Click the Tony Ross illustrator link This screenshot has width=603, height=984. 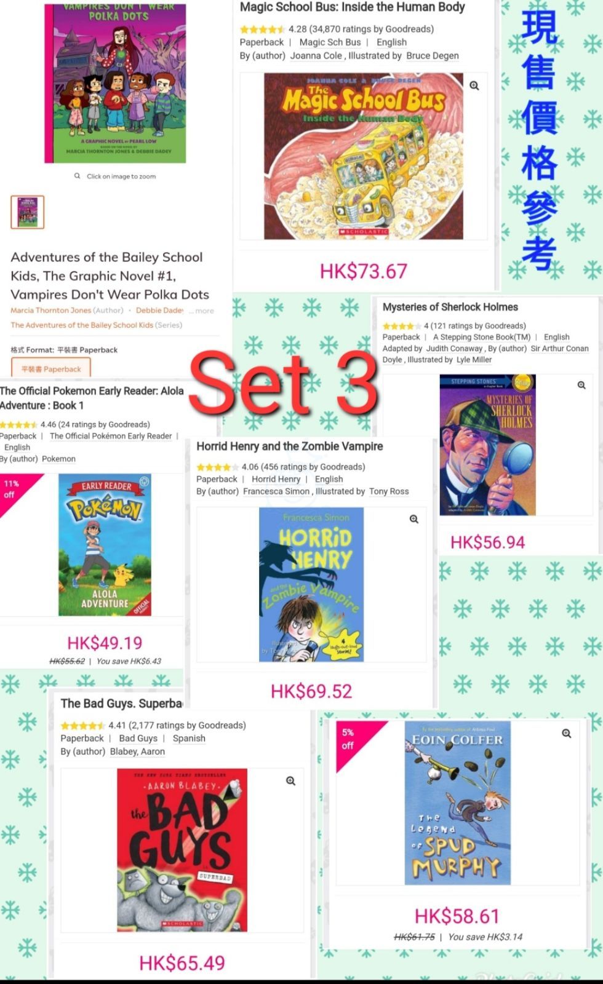389,491
